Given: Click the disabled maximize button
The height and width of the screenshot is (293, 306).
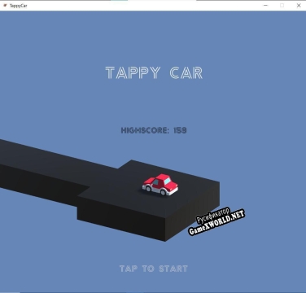Looking at the screenshot, I should tap(282, 6).
